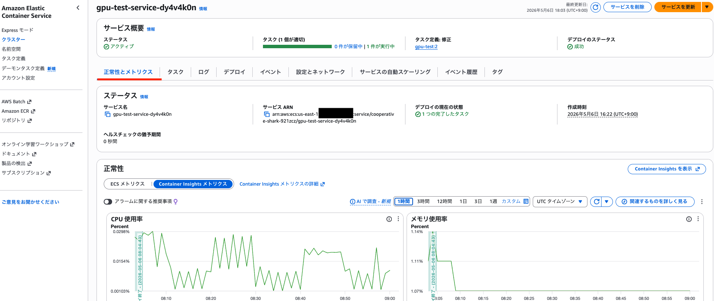Select the 正常性とメトリクス tab
The image size is (714, 301).
pyautogui.click(x=128, y=72)
